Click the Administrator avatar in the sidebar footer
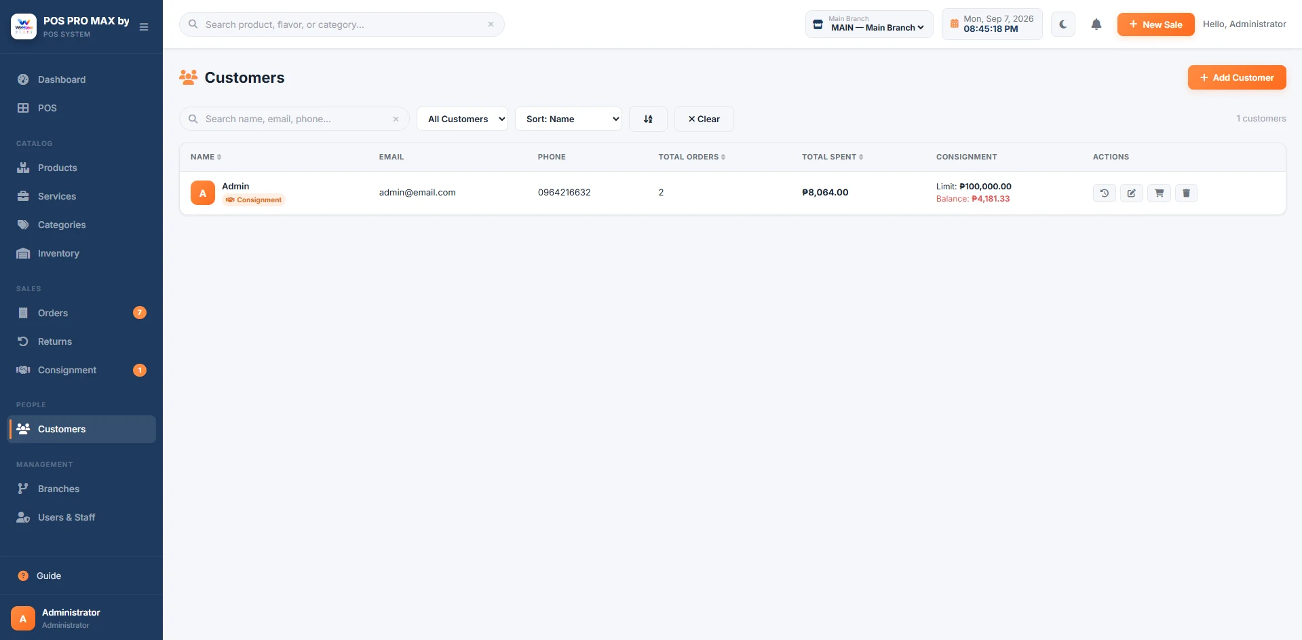This screenshot has width=1302, height=640. [23, 618]
